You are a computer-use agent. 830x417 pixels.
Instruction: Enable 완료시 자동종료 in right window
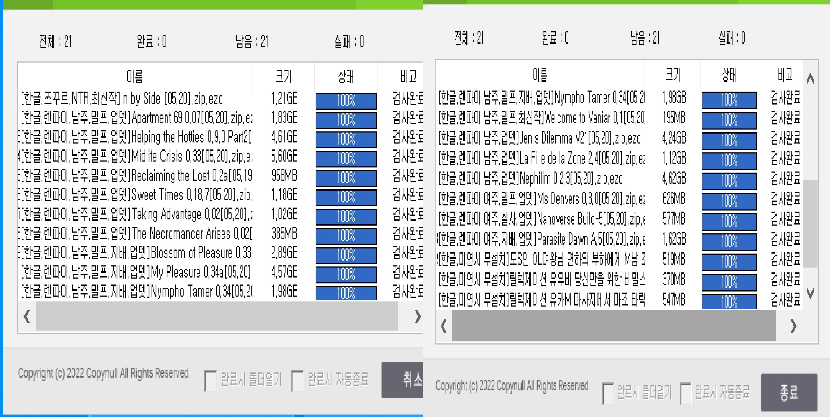686,393
